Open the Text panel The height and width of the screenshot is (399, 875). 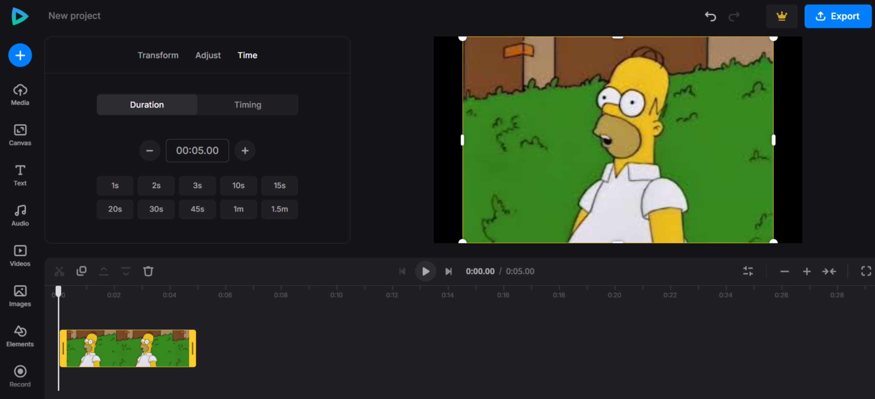point(20,175)
